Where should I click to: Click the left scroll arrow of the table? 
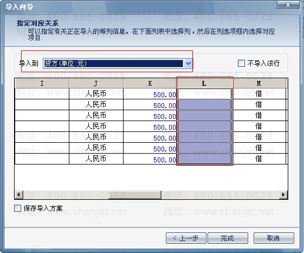tap(19, 194)
